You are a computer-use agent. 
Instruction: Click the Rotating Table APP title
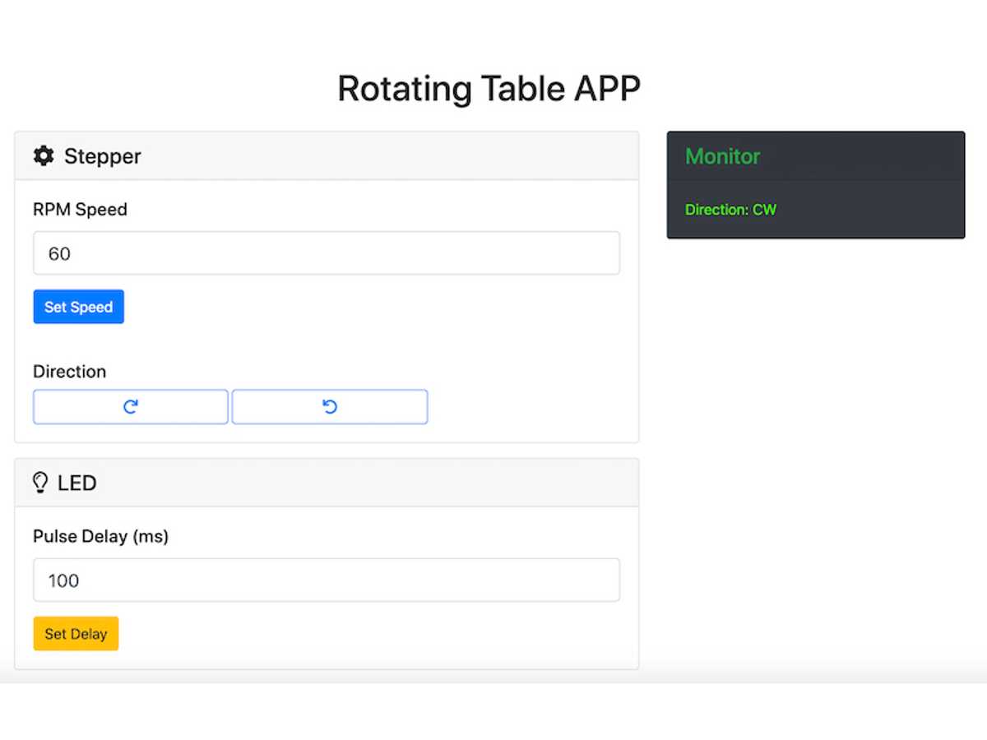pyautogui.click(x=489, y=89)
